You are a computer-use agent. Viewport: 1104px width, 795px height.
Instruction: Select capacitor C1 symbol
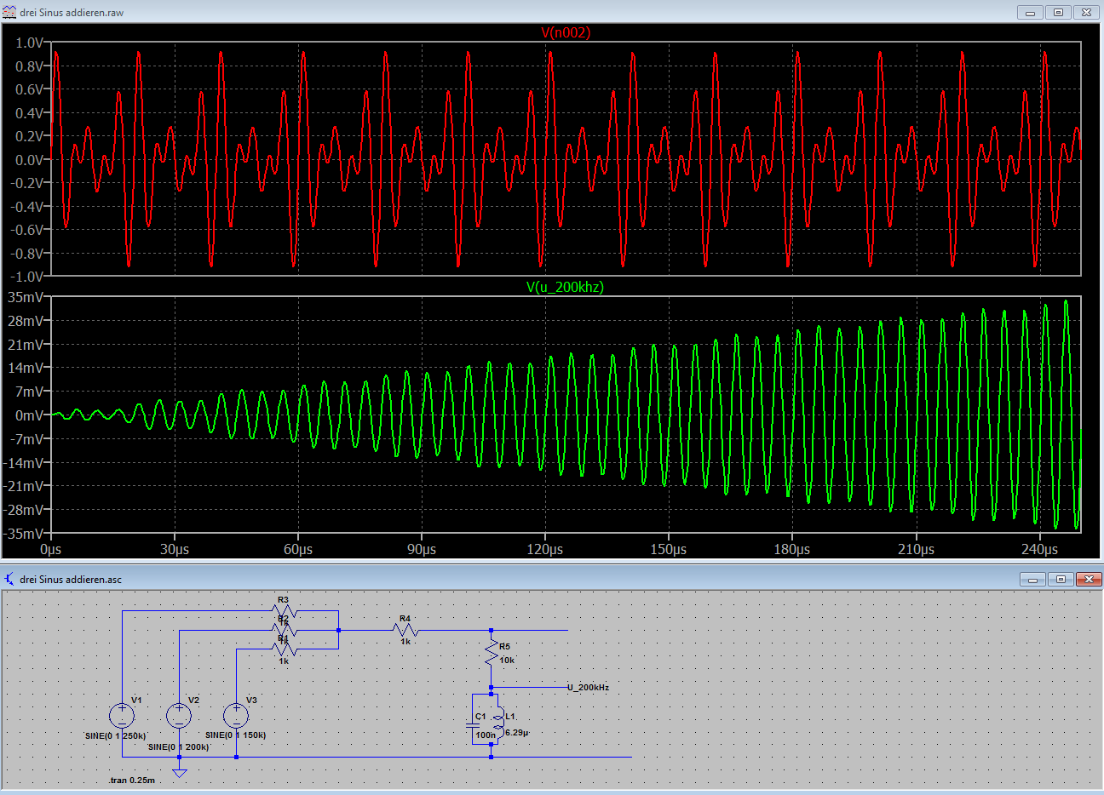point(473,725)
